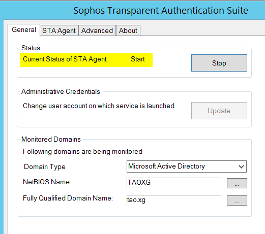
Task: Click the General tab
Action: (24, 30)
